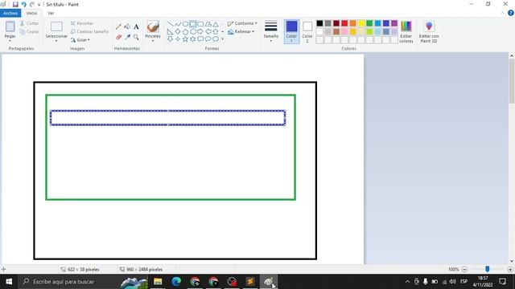The height and width of the screenshot is (289, 515).
Task: Switch to the Inicio tab
Action: tap(31, 13)
